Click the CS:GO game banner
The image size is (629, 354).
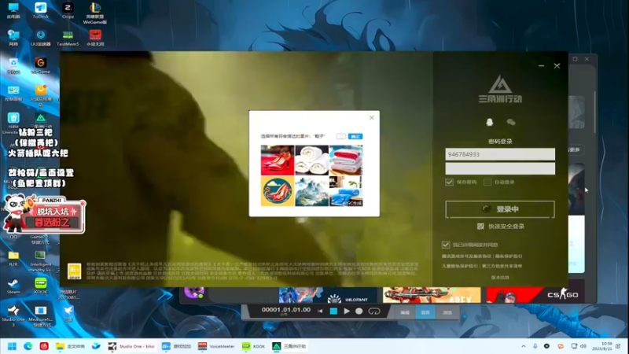pos(535,294)
